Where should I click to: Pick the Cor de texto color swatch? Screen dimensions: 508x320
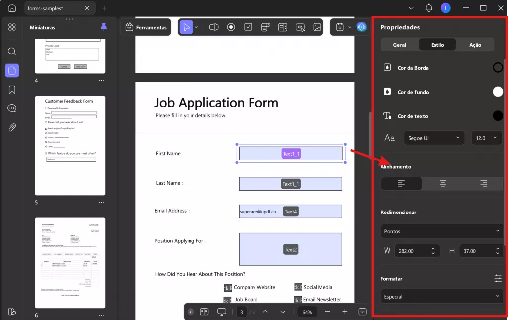click(498, 115)
